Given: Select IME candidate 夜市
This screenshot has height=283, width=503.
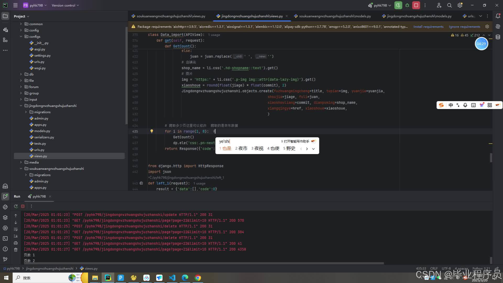Looking at the screenshot, I should (x=242, y=148).
